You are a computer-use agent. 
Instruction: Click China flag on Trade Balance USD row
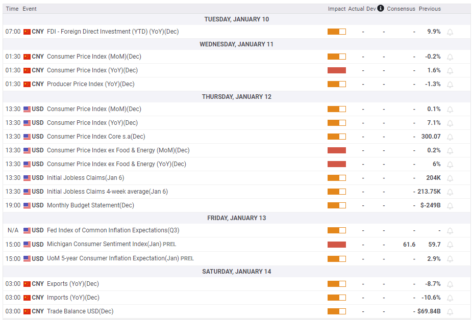point(27,311)
